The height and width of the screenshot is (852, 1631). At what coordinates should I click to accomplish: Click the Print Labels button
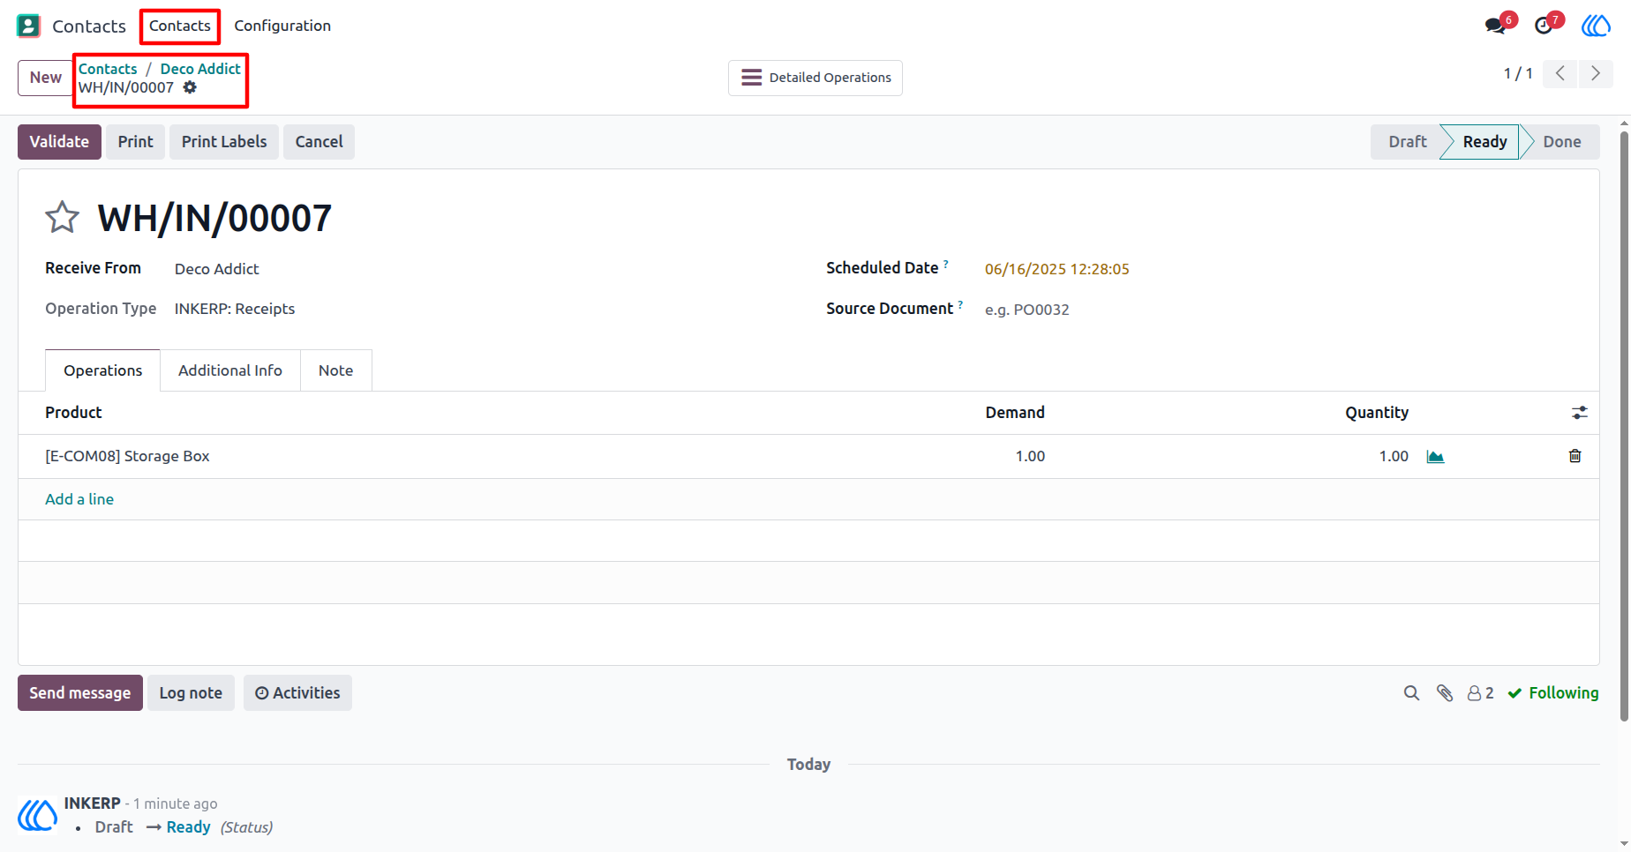[x=224, y=142]
